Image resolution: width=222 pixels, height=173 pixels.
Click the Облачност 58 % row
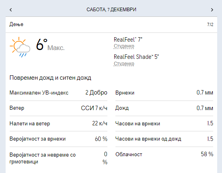[164, 155]
